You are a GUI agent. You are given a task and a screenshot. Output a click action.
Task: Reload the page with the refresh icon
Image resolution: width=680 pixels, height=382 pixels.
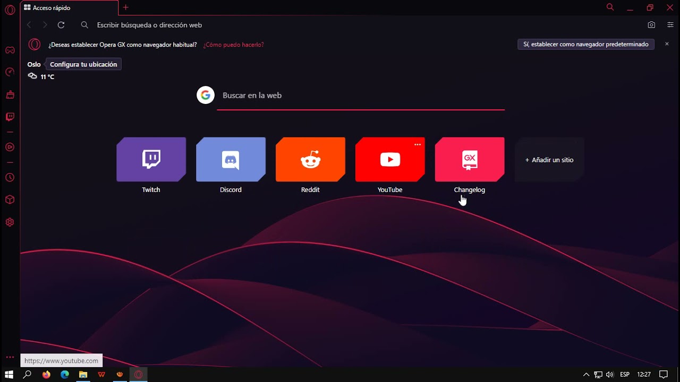(x=61, y=25)
